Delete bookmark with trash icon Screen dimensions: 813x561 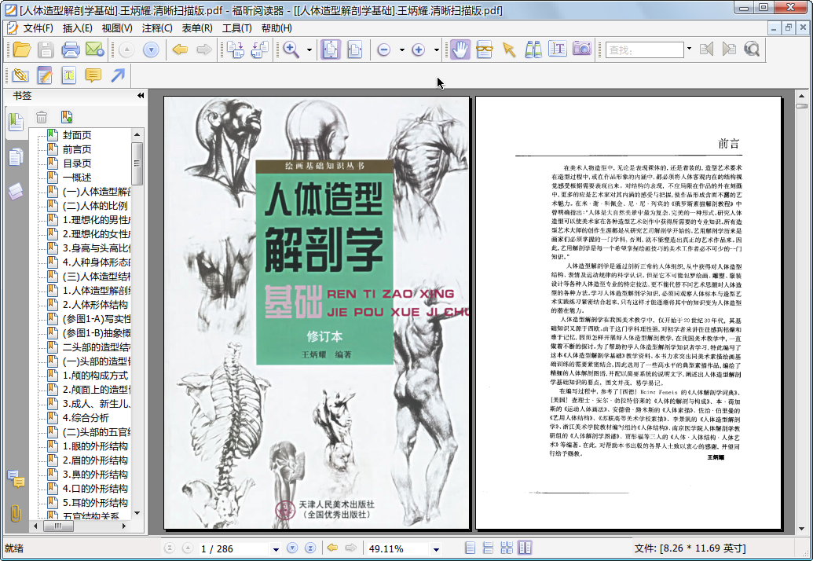[42, 118]
